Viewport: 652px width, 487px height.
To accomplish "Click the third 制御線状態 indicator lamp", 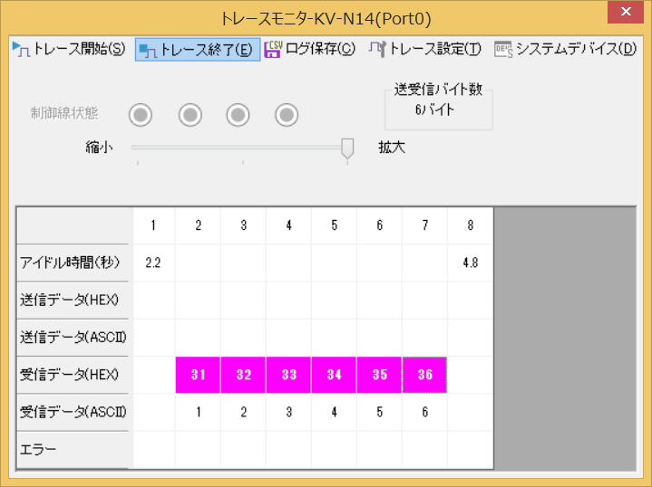I will (238, 115).
